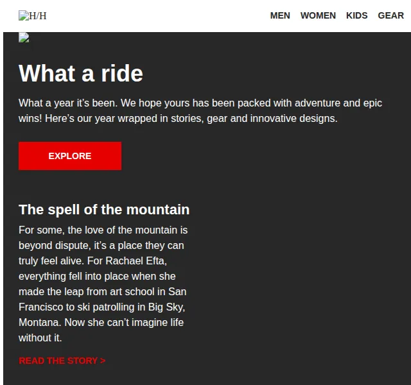Click "San" at the end of the art school line
The height and width of the screenshot is (385, 411).
pyautogui.click(x=177, y=291)
